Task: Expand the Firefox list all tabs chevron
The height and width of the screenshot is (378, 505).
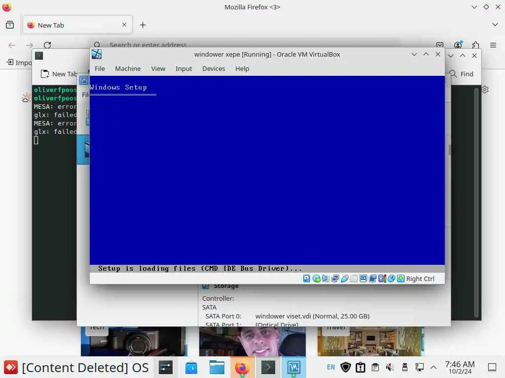Action: pyautogui.click(x=495, y=25)
